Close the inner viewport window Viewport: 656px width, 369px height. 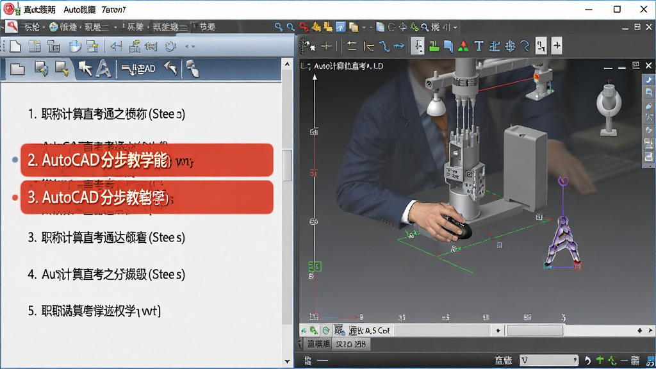[x=648, y=66]
